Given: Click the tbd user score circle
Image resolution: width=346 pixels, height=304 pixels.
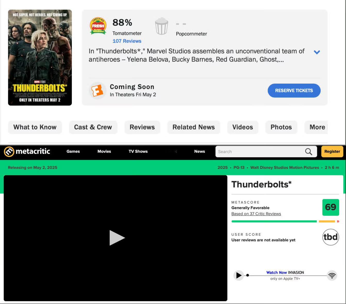Looking at the screenshot, I should pos(331,237).
